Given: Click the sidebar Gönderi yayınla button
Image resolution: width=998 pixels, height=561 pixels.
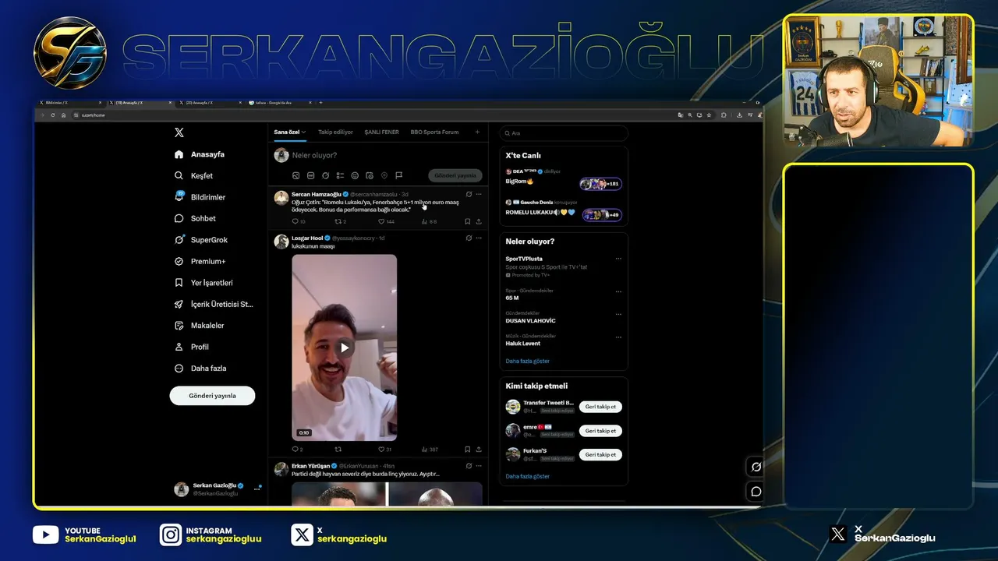Looking at the screenshot, I should pos(212,396).
